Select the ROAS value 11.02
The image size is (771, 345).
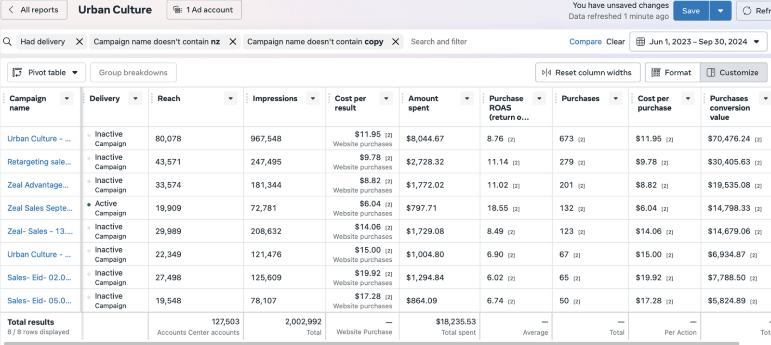(x=498, y=185)
